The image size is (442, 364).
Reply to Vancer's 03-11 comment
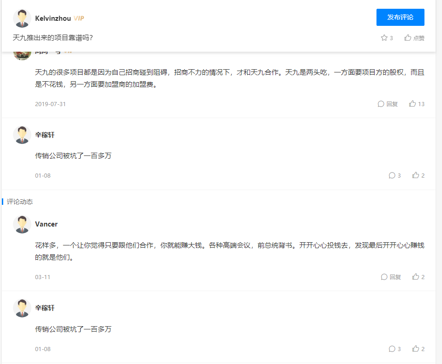(391, 277)
